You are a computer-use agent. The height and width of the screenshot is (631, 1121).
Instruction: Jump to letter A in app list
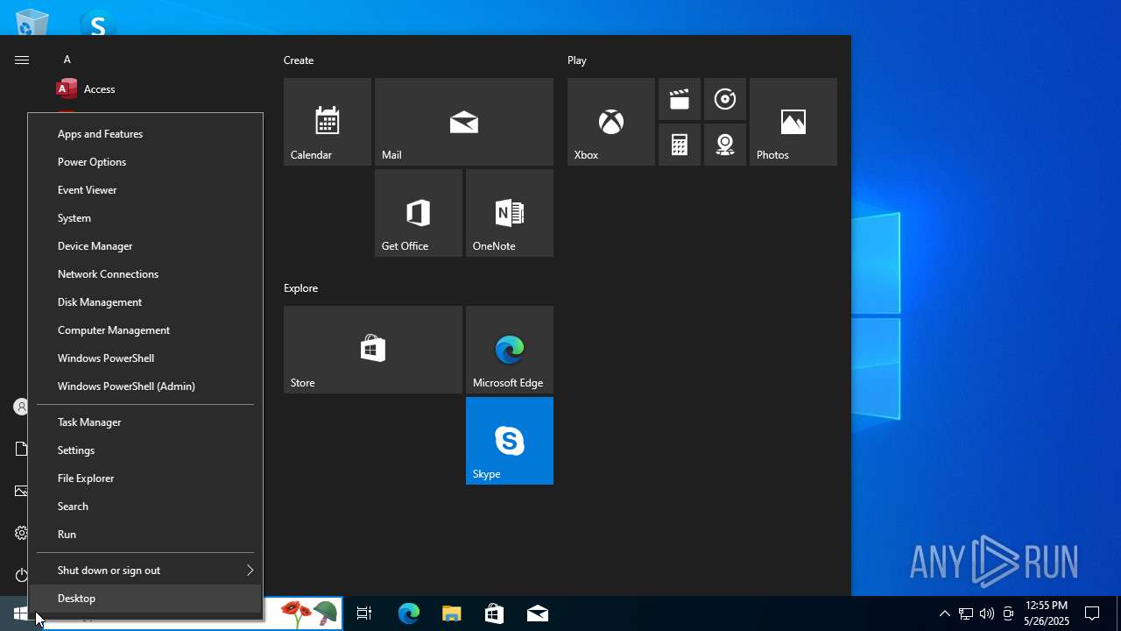67,60
